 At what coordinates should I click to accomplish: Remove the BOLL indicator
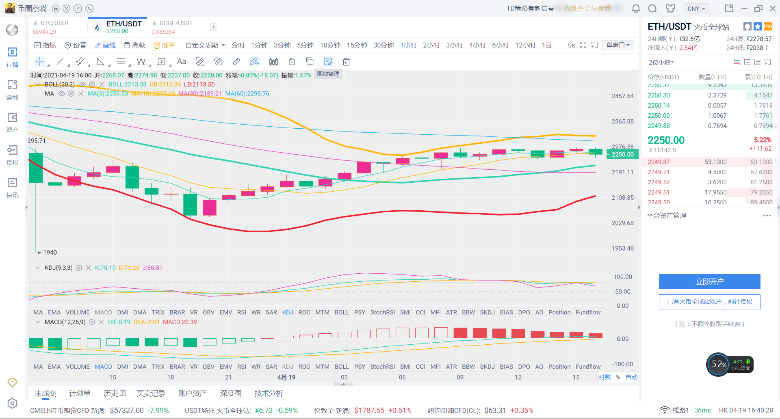coord(102,84)
